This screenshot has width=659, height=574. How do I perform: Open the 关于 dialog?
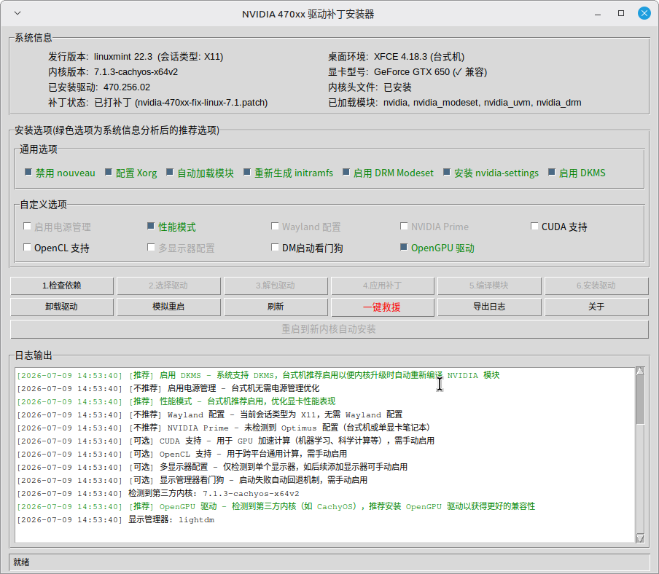point(596,307)
